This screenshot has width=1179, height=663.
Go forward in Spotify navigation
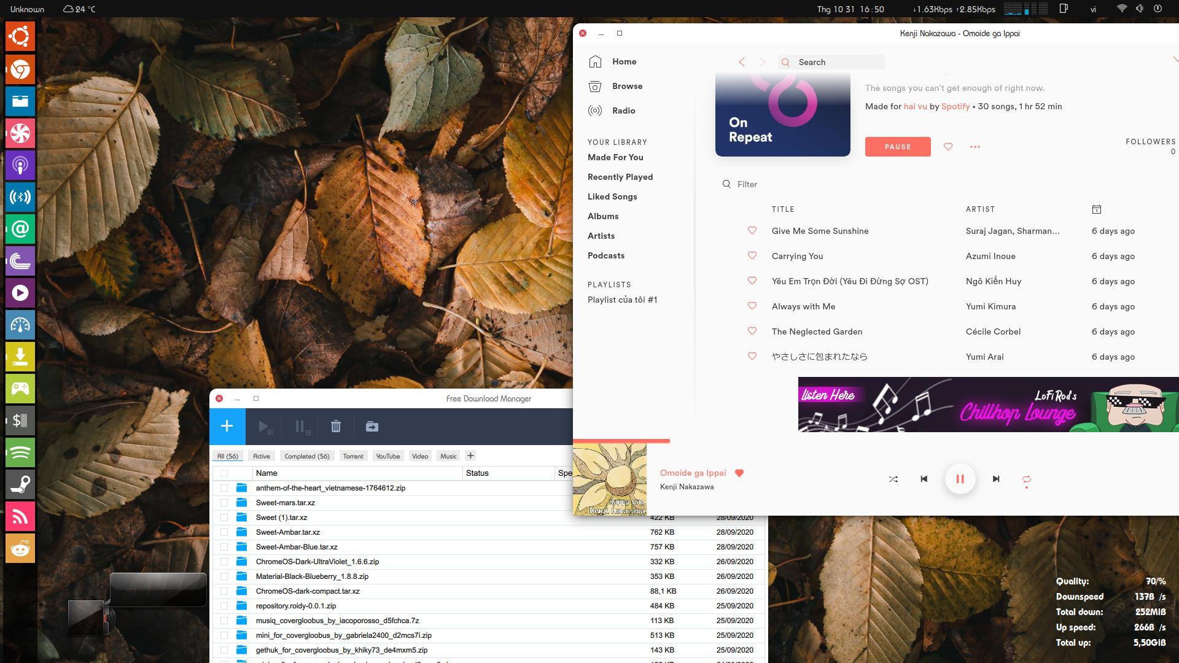coord(763,62)
